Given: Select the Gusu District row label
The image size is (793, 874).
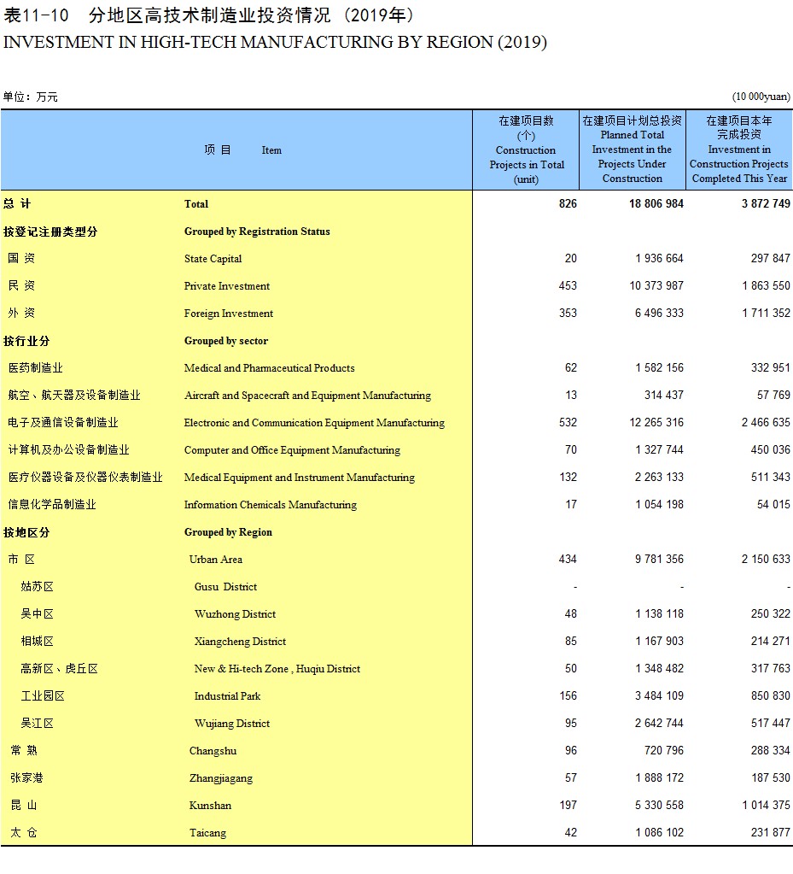Looking at the screenshot, I should click(225, 586).
